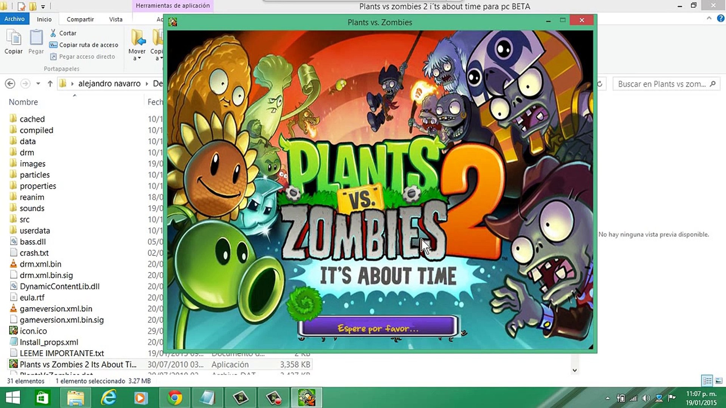
Task: Open Chrome from the taskbar
Action: (x=175, y=397)
